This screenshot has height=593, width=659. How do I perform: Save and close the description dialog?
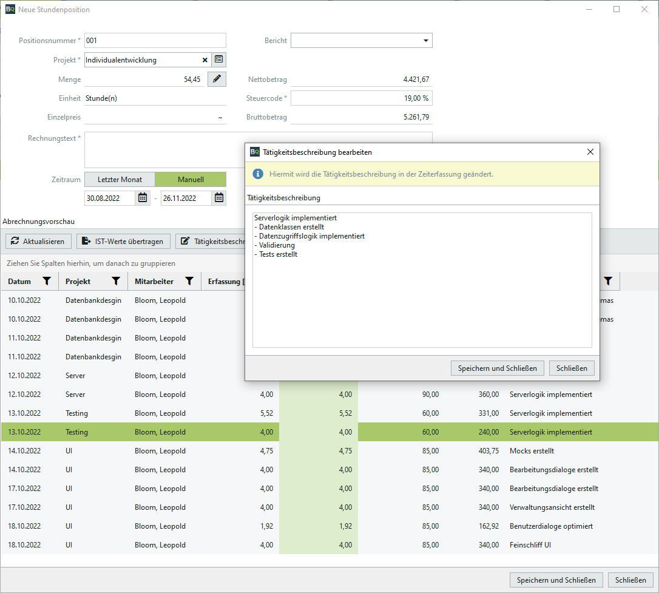pyautogui.click(x=497, y=368)
